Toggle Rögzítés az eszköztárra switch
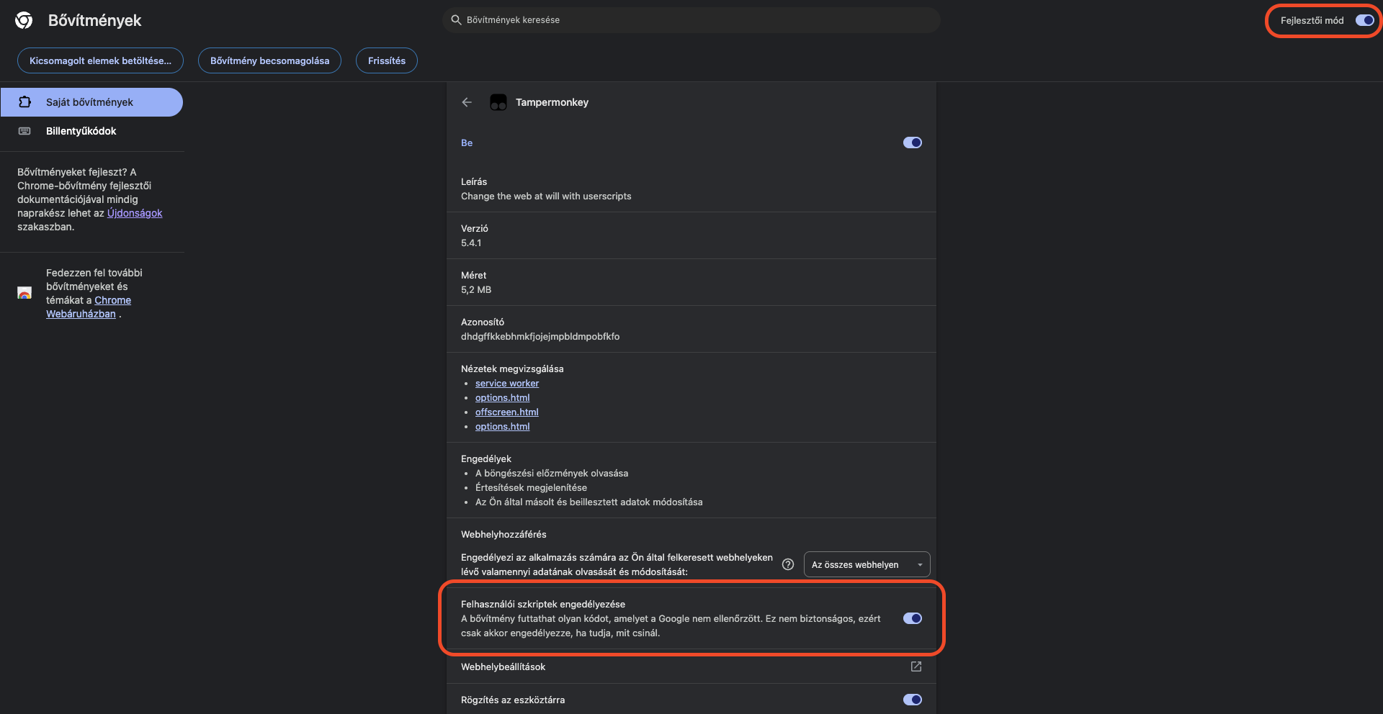The image size is (1383, 714). [912, 700]
